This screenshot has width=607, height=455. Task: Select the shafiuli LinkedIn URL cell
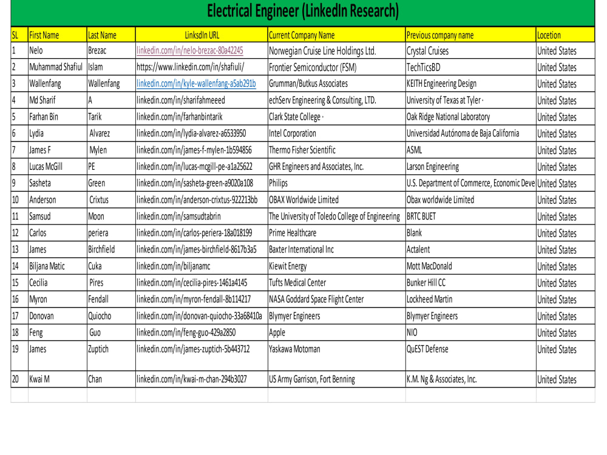(x=202, y=67)
